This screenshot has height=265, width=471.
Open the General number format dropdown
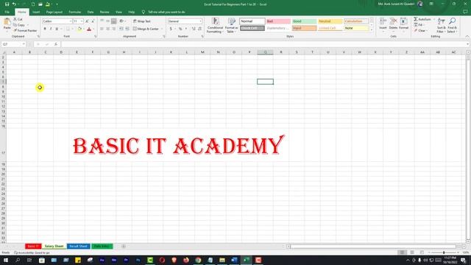coord(200,21)
